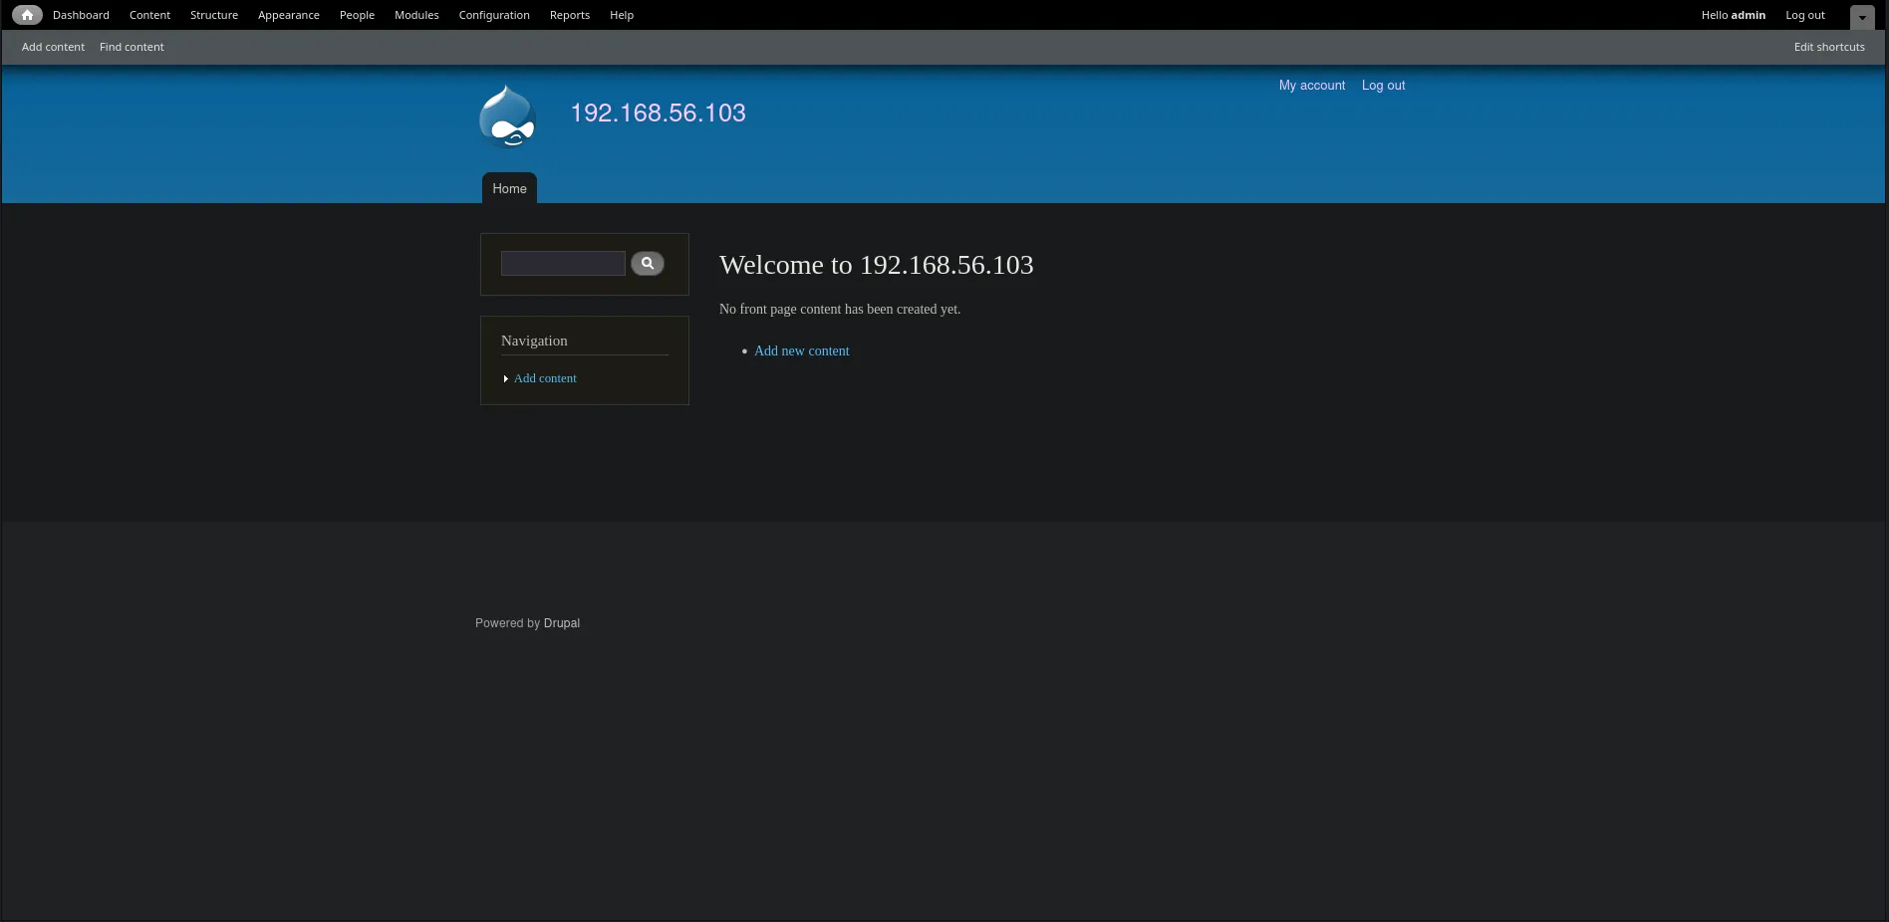
Task: Focus the search text field
Action: pyautogui.click(x=563, y=263)
